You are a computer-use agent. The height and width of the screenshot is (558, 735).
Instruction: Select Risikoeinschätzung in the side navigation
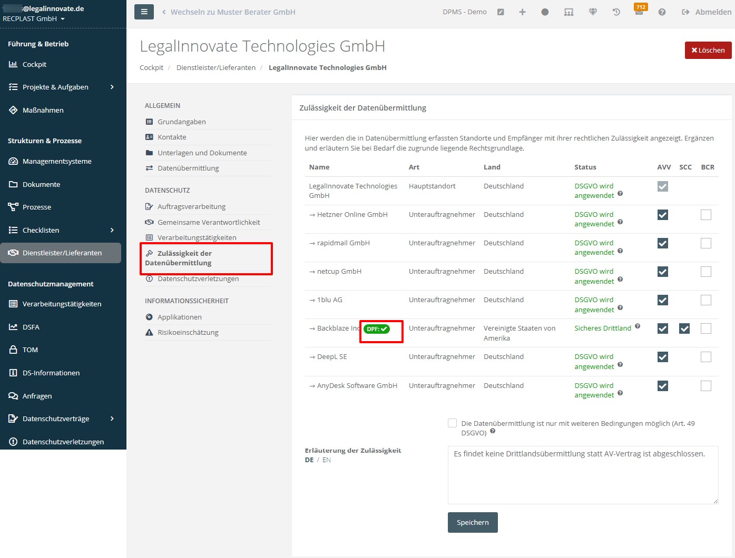click(188, 333)
